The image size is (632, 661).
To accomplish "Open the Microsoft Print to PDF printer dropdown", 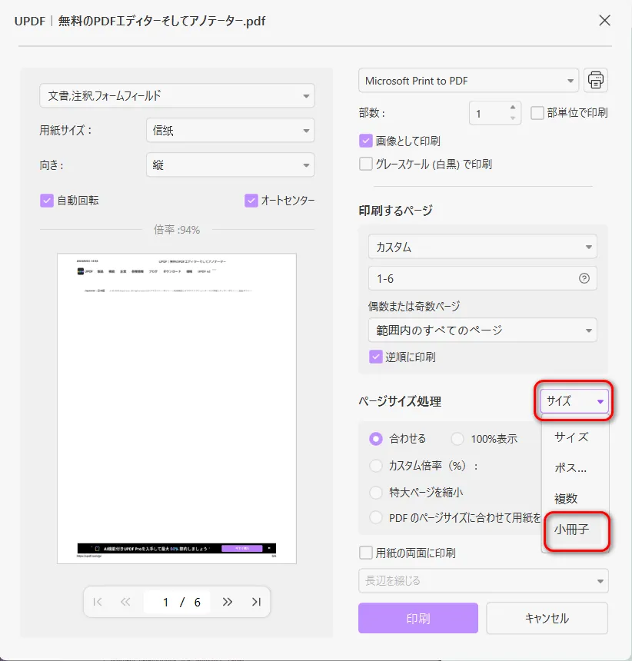I will click(x=468, y=80).
